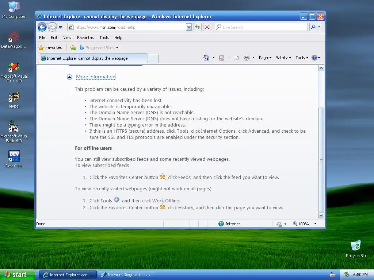Viewport: 374px width, 280px height.
Task: Click the RSS Feeds icon
Action: click(x=222, y=58)
